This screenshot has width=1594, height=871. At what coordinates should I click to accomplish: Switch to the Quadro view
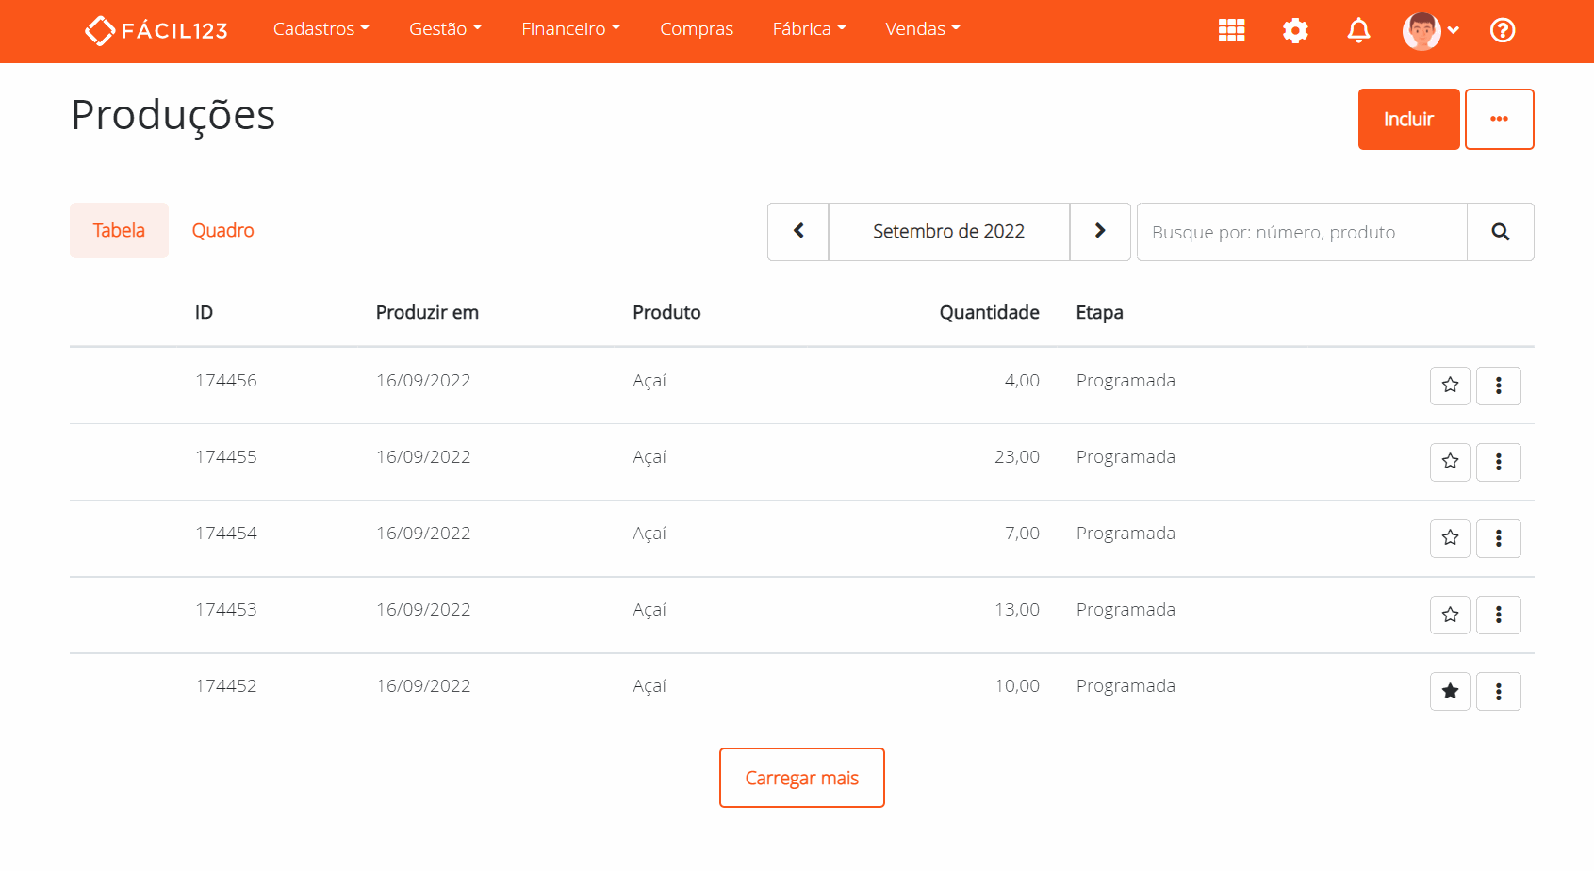pyautogui.click(x=222, y=230)
